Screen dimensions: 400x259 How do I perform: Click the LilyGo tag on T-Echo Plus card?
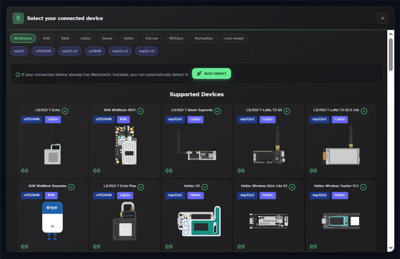click(x=125, y=195)
